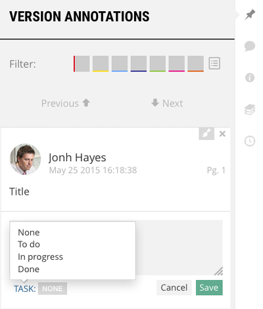The height and width of the screenshot is (309, 263).
Task: Go to the Next annotation
Action: (167, 103)
